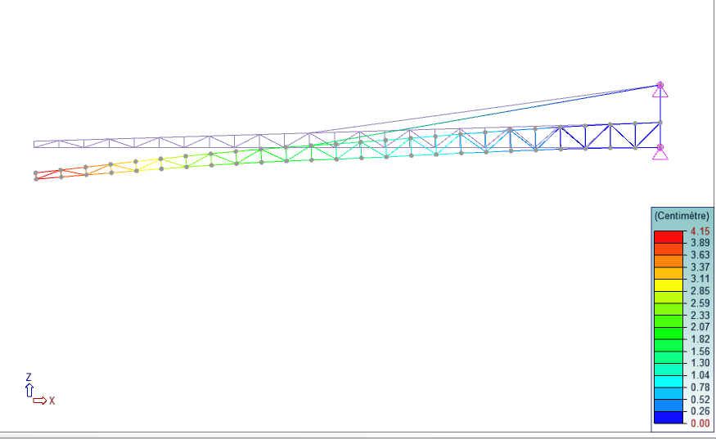Click the yellow 2.85 legend color swatch
716x439 pixels.
(669, 285)
